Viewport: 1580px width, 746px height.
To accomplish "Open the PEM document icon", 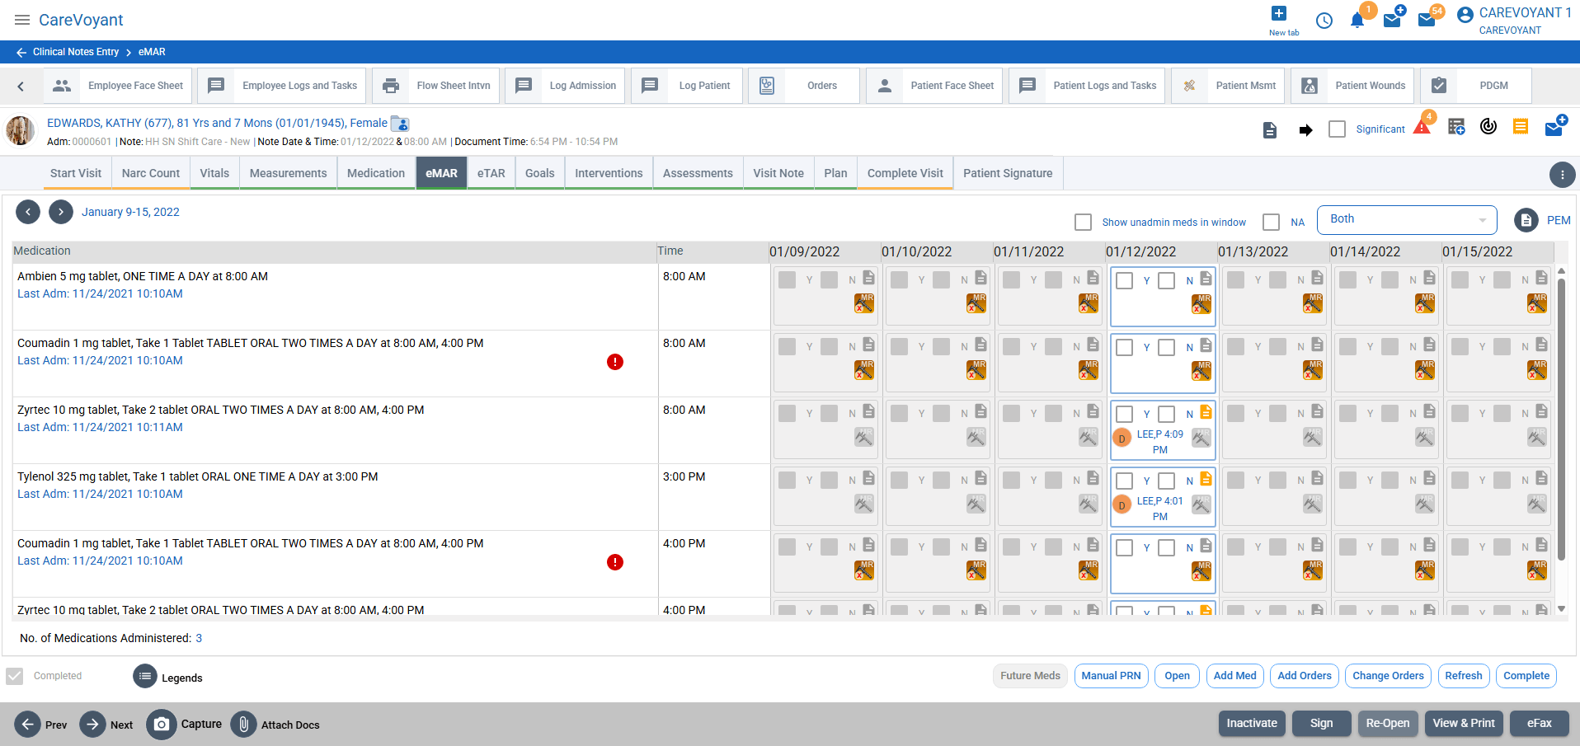I will pyautogui.click(x=1526, y=220).
